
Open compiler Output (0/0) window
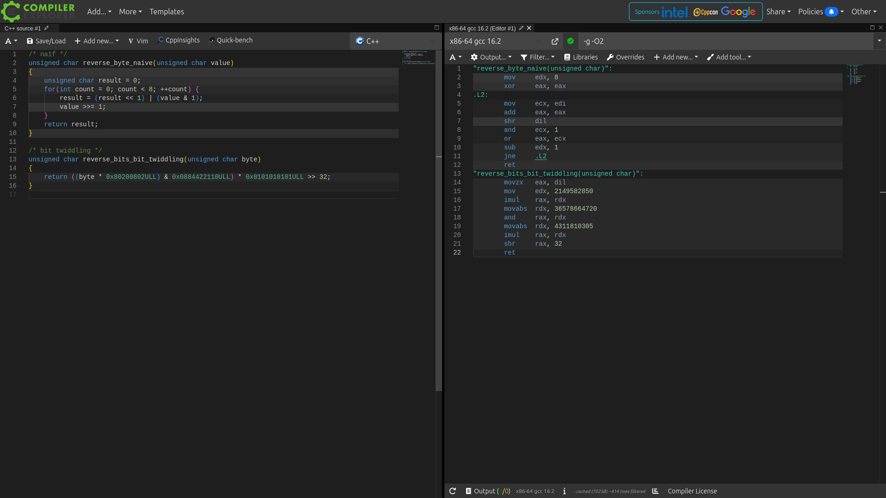488,491
